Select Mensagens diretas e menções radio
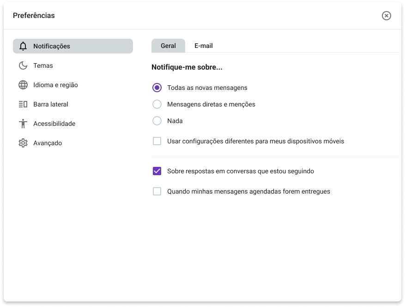The width and height of the screenshot is (405, 307). tap(157, 104)
